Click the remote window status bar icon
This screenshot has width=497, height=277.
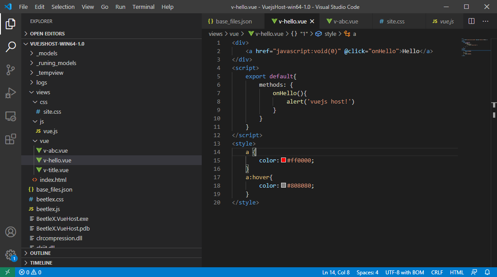(x=8, y=272)
